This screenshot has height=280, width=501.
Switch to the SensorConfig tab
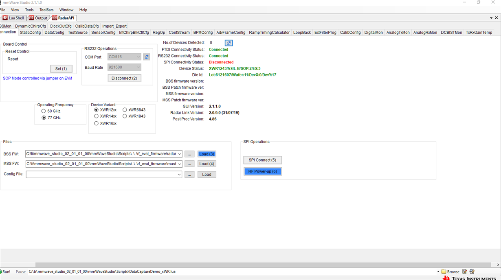(103, 33)
